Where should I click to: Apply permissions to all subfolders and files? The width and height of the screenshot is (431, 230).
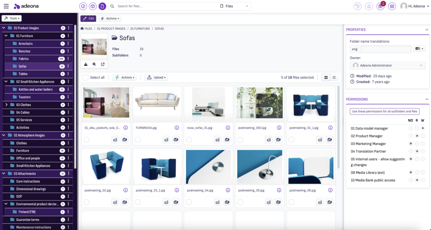385,111
